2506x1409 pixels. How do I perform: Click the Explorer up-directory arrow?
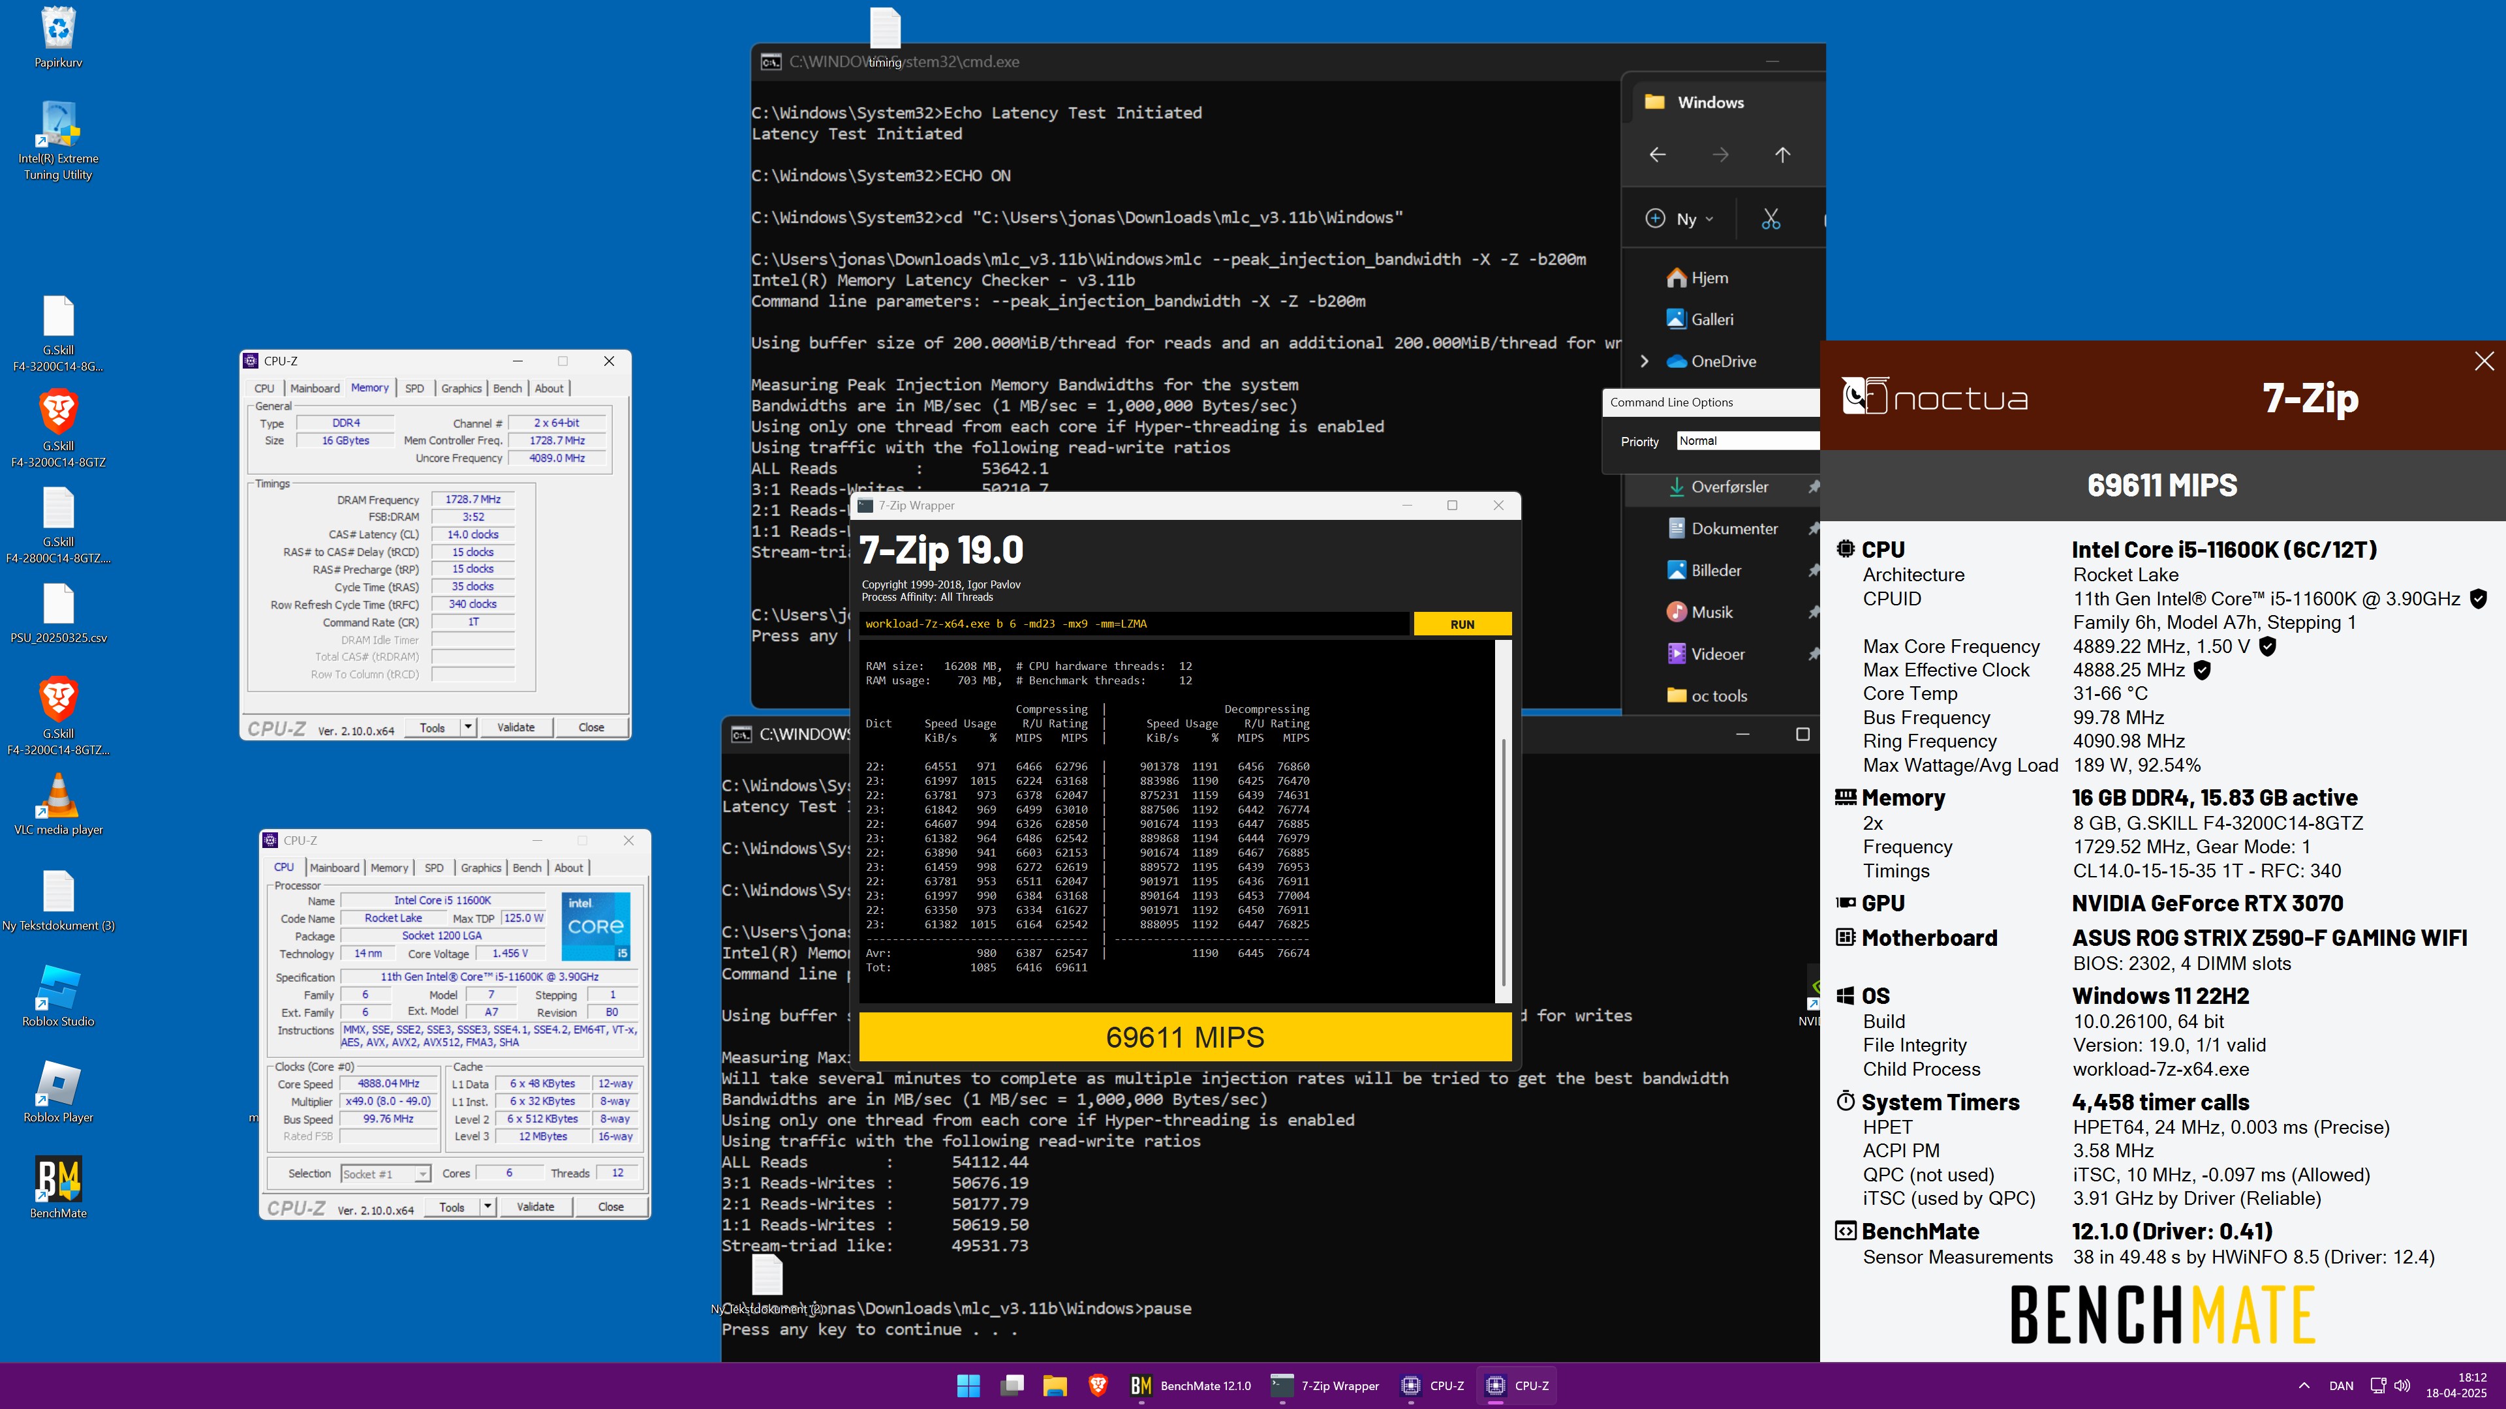[1782, 155]
